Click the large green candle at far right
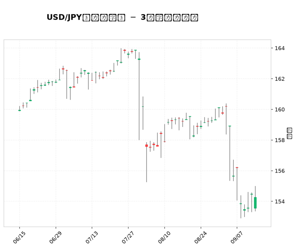The image size is (296, 249). point(255,203)
